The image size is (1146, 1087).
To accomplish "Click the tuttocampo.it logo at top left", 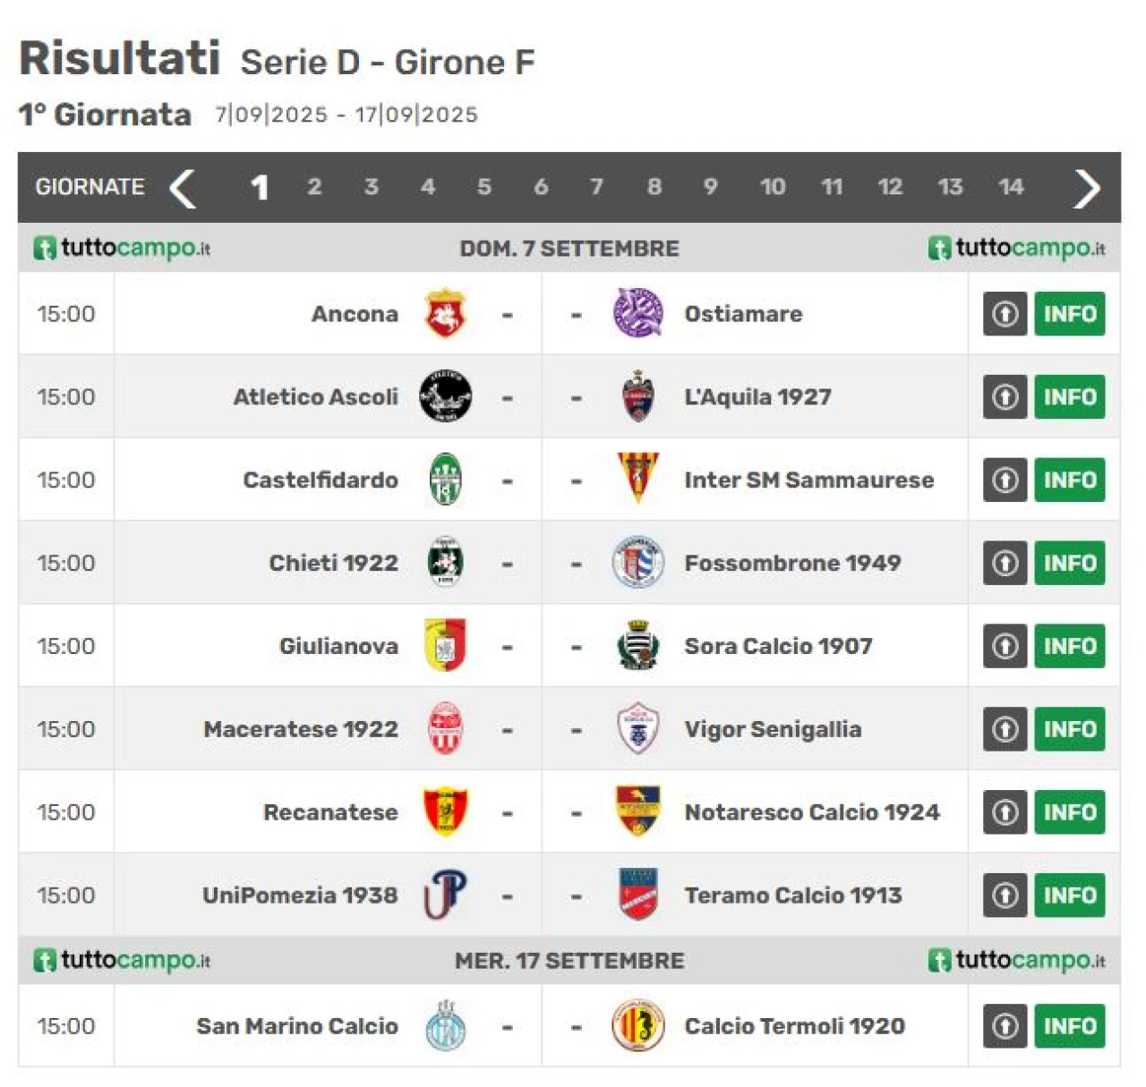I will click(122, 248).
